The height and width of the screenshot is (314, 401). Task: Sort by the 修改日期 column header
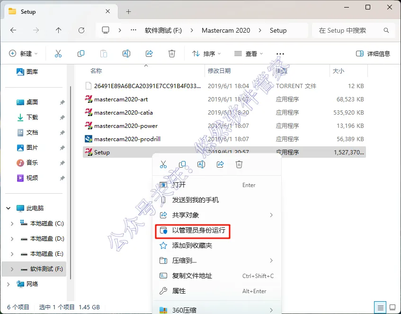pos(219,71)
